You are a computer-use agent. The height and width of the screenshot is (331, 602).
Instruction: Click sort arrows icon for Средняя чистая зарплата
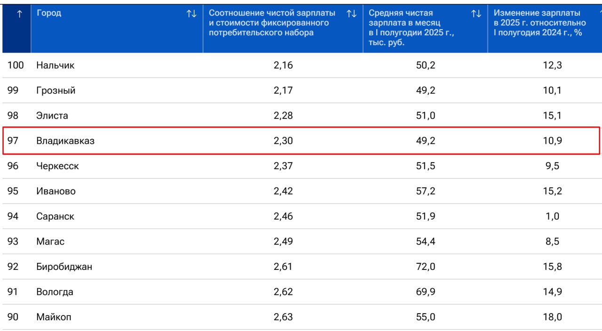click(x=476, y=14)
